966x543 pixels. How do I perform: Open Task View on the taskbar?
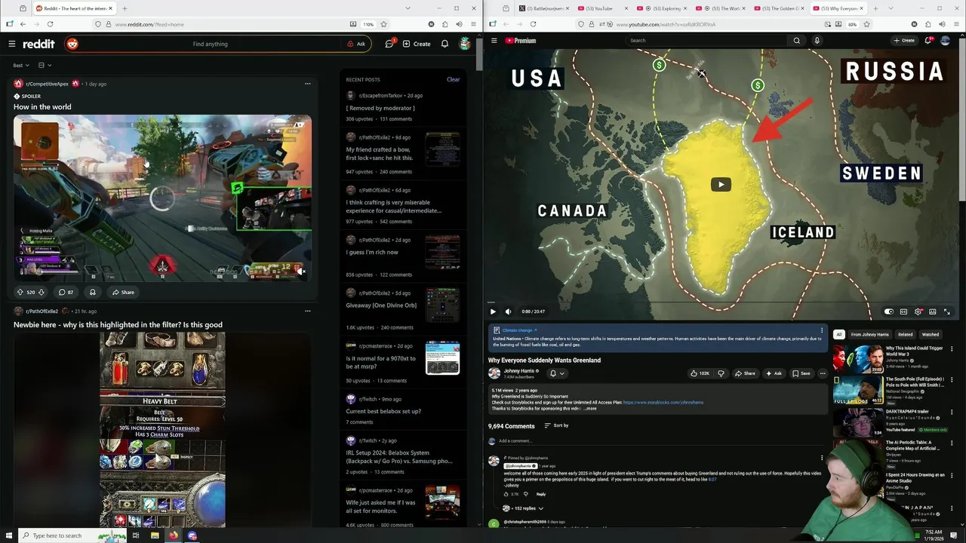point(136,535)
